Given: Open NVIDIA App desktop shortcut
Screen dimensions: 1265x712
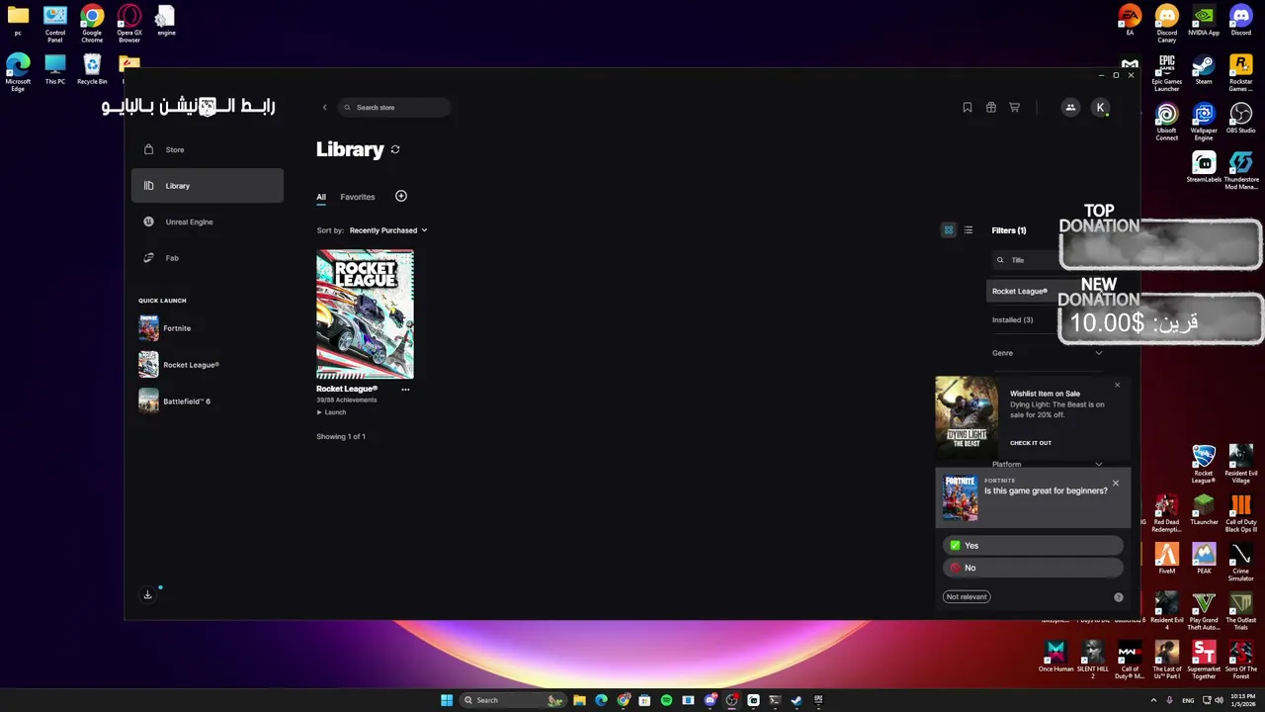Looking at the screenshot, I should tap(1204, 21).
